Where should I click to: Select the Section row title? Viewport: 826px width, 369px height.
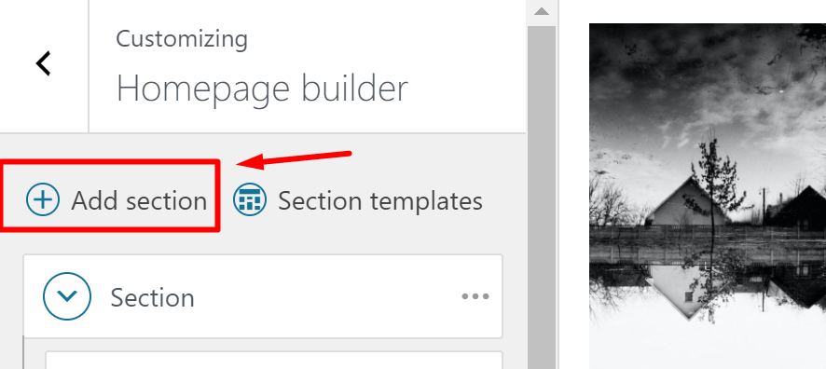coord(152,297)
